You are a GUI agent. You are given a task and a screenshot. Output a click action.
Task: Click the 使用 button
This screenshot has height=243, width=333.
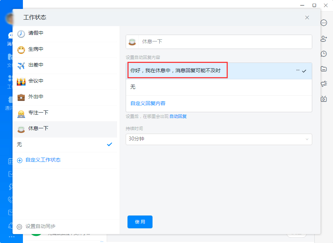coord(140,222)
